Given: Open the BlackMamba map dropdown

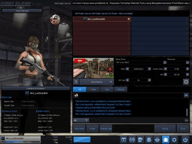Looking at the screenshot, I should [97, 82].
